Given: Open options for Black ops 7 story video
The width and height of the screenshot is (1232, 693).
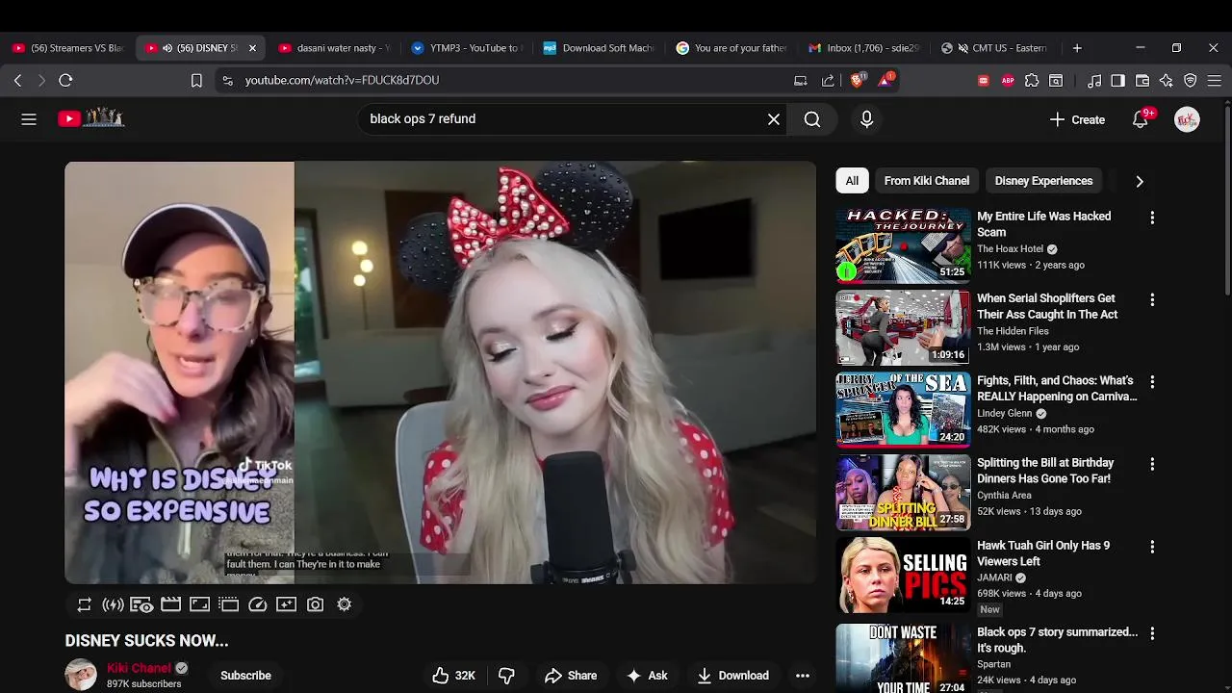Looking at the screenshot, I should 1152,634.
